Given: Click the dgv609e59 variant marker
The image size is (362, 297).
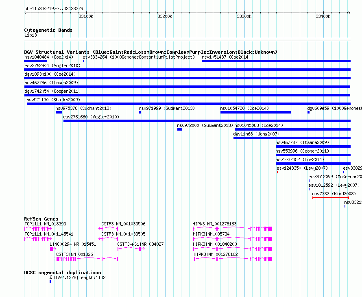Looking at the screenshot, I should [x=308, y=112].
